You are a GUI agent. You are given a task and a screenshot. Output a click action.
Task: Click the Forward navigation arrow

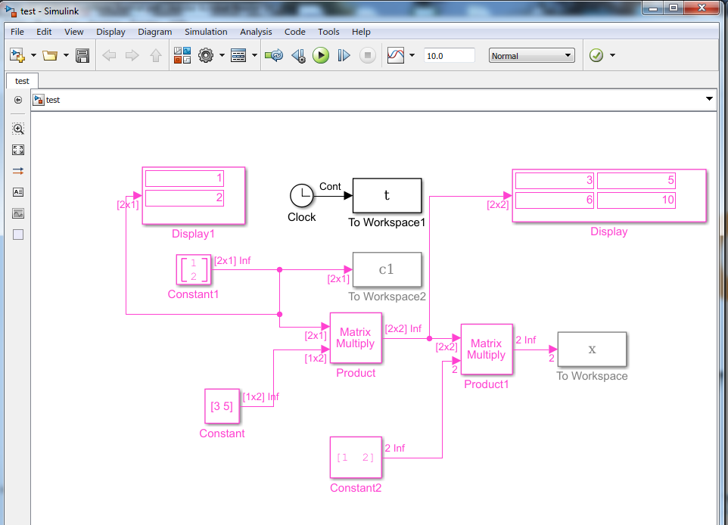pos(132,56)
